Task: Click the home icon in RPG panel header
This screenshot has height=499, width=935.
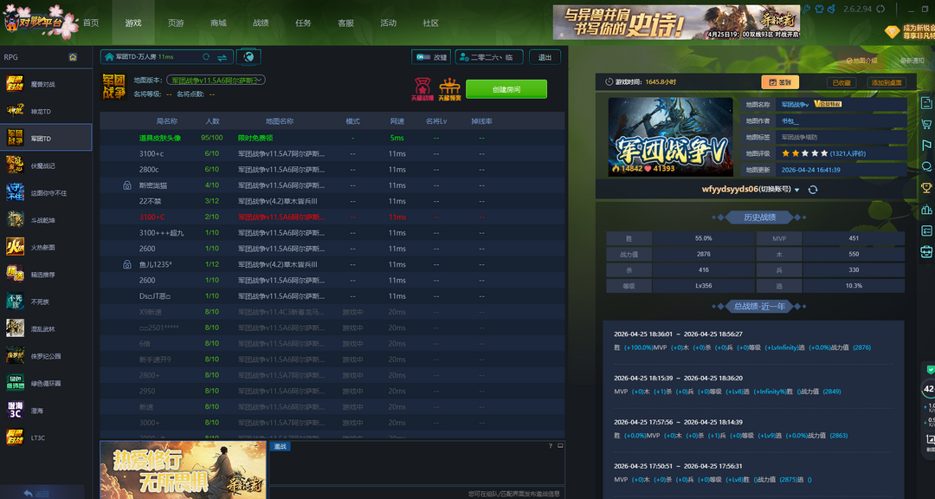Action: coord(74,57)
